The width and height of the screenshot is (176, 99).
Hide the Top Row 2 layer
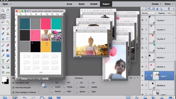142,29
